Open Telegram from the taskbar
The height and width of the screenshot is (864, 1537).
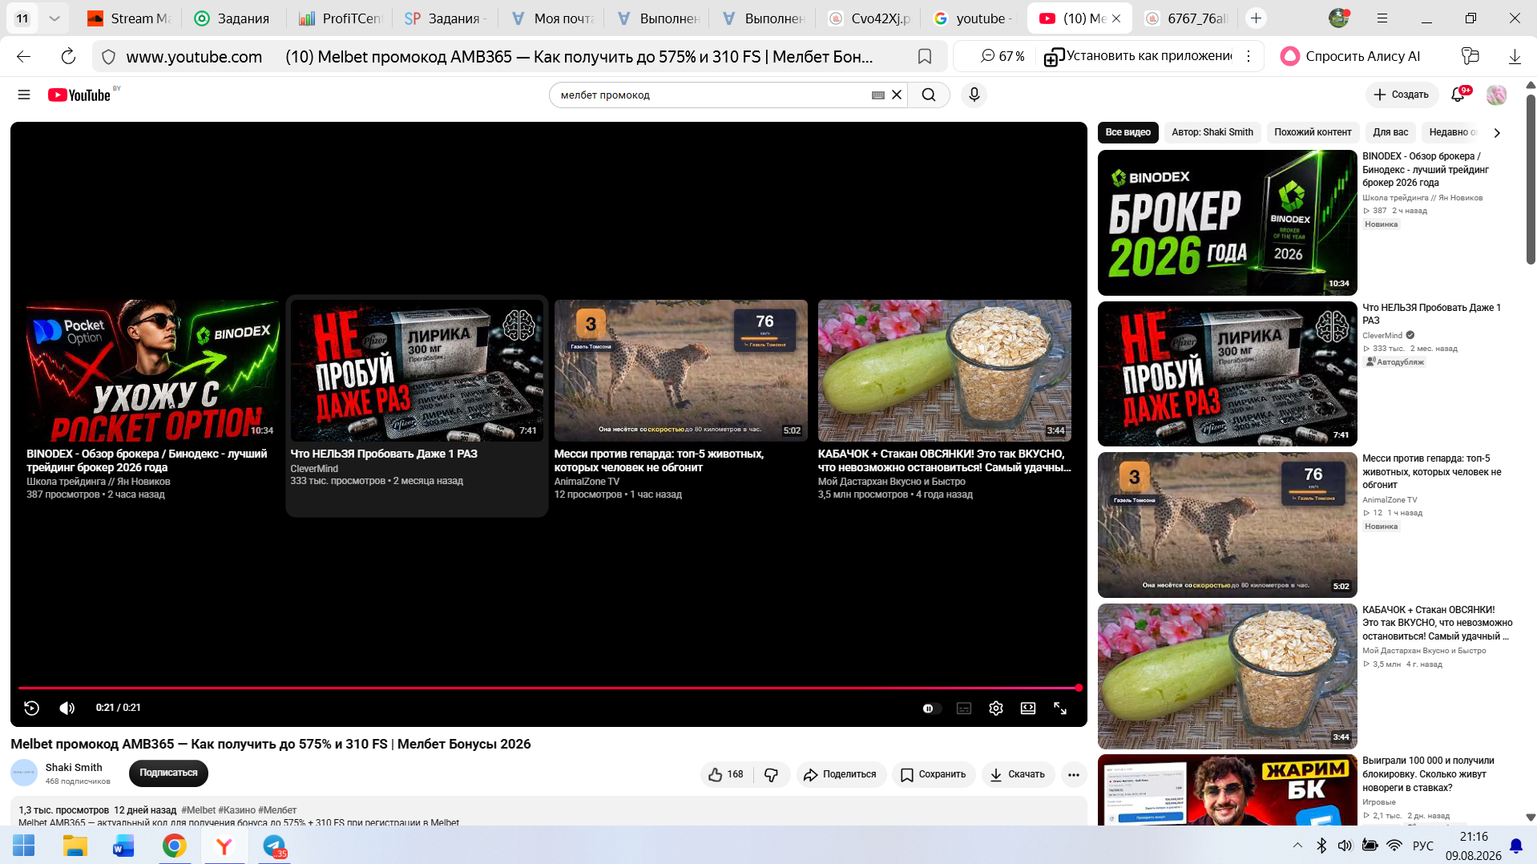coord(274,846)
